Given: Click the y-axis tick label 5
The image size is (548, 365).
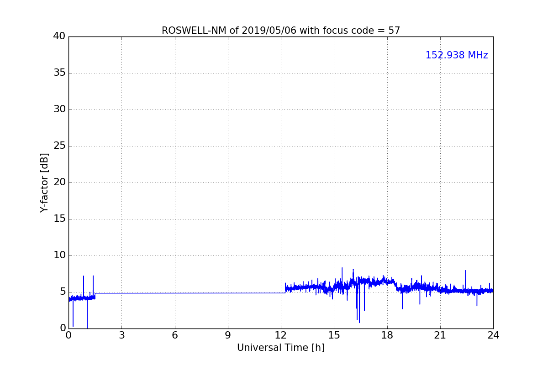Looking at the screenshot, I should pos(63,292).
